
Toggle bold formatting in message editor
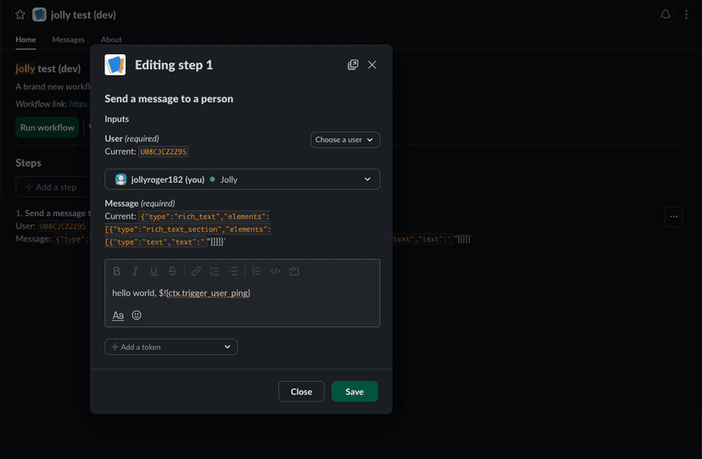click(117, 271)
